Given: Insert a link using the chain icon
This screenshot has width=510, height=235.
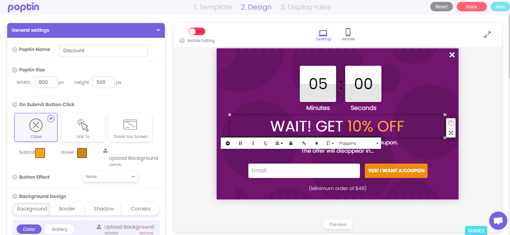Looking at the screenshot, I should [304, 143].
